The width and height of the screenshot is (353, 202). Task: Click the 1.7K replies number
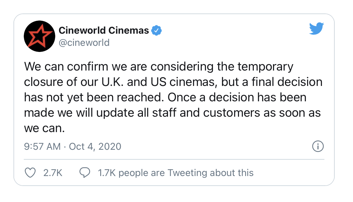[107, 173]
